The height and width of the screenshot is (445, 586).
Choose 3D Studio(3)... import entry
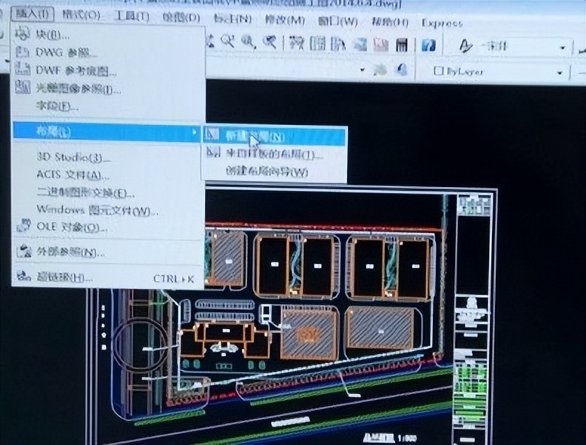click(108, 157)
